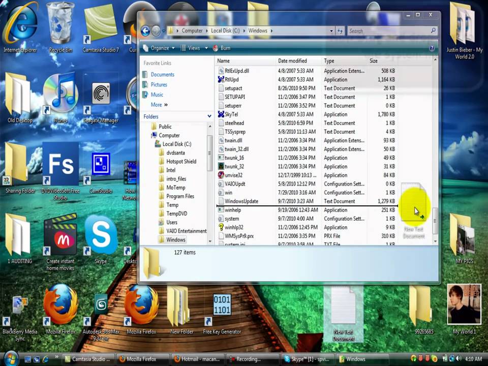The height and width of the screenshot is (366, 488).
Task: Open the Internet Explorer desktop icon
Action: (20, 25)
